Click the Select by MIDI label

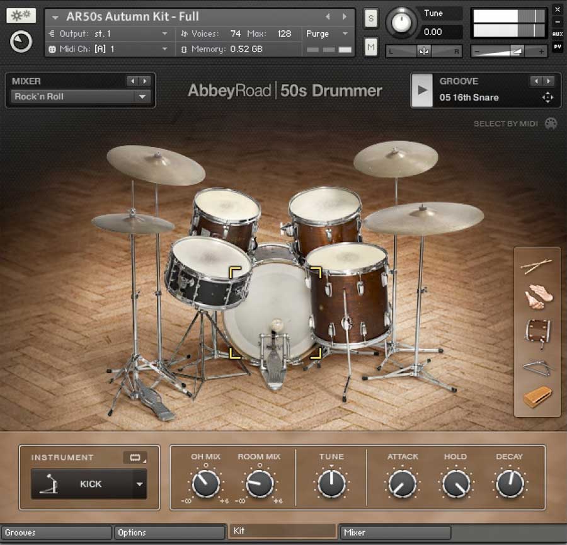pos(505,123)
